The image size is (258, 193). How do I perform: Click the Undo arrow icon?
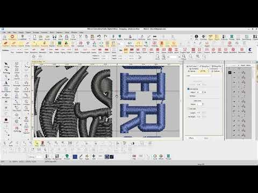pyautogui.click(x=99, y=38)
